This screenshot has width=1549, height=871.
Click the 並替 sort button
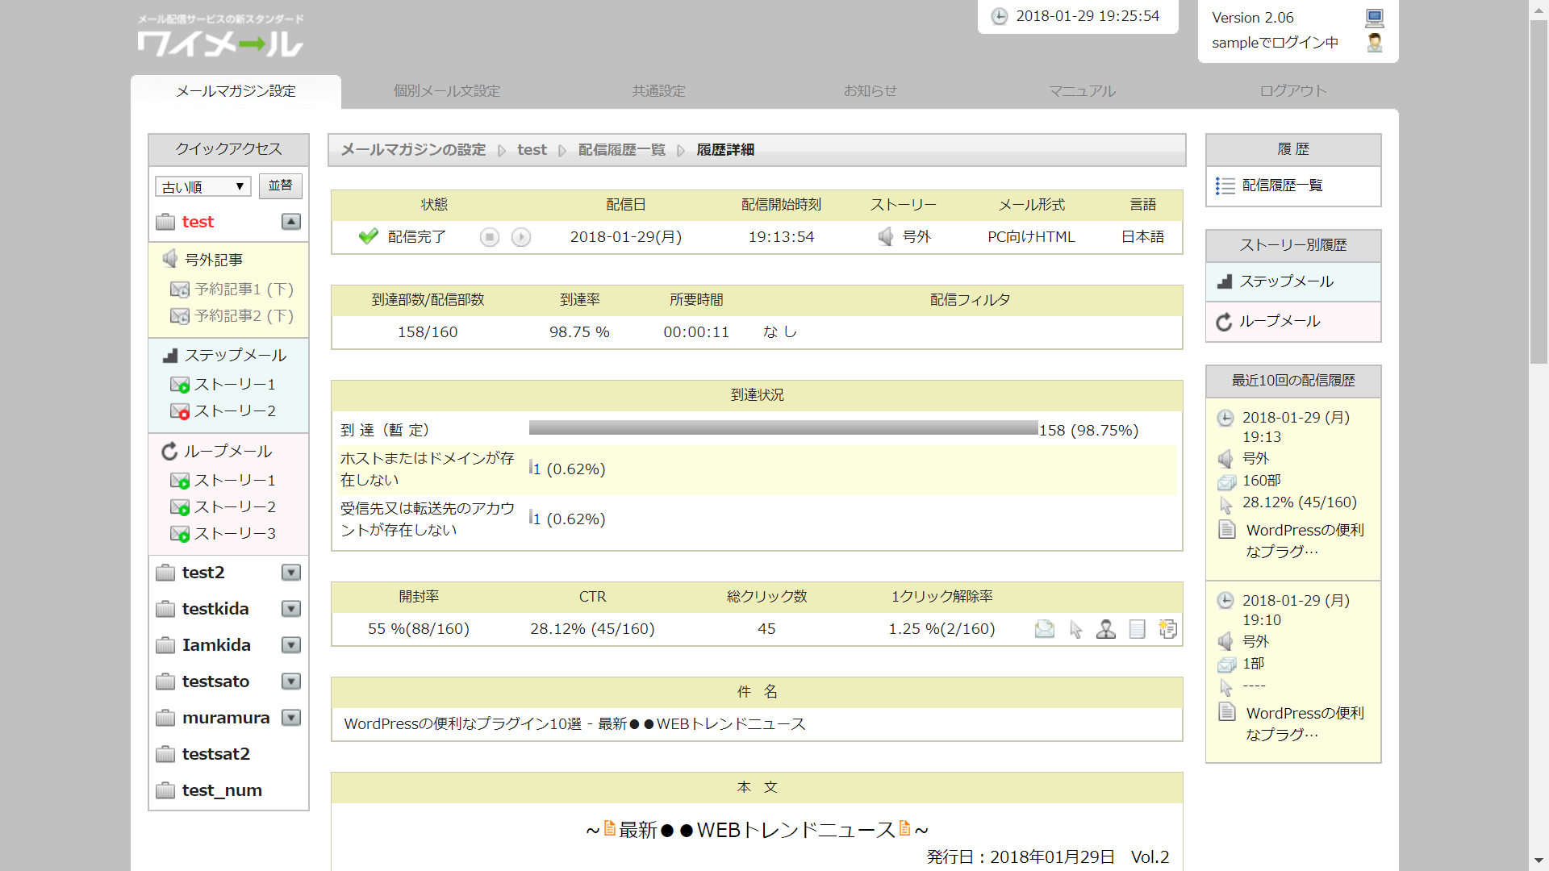(281, 186)
